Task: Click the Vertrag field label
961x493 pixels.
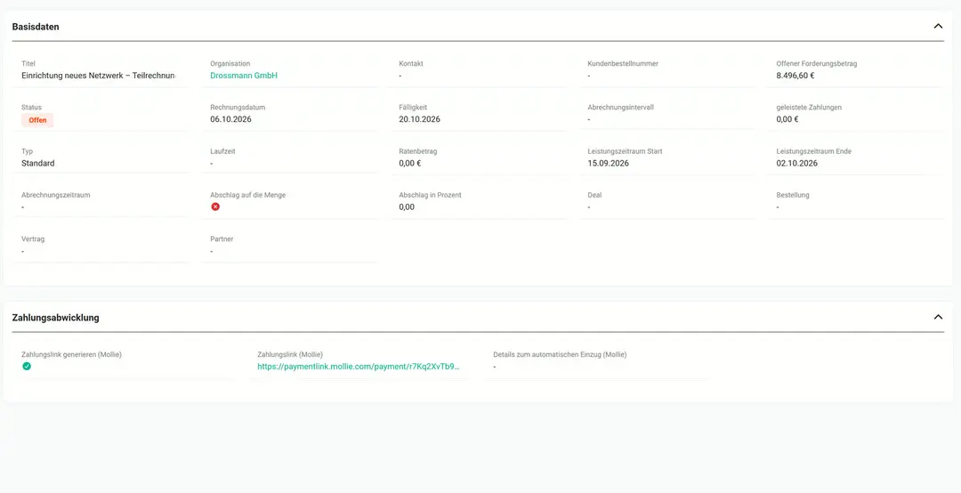Action: click(31, 239)
